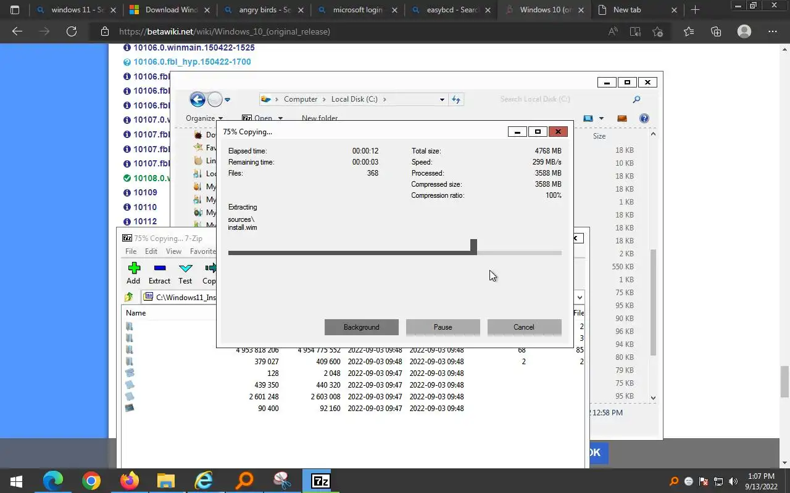This screenshot has width=790, height=493.
Task: Open the view options dropdown arrow in Explorer
Action: (x=601, y=118)
